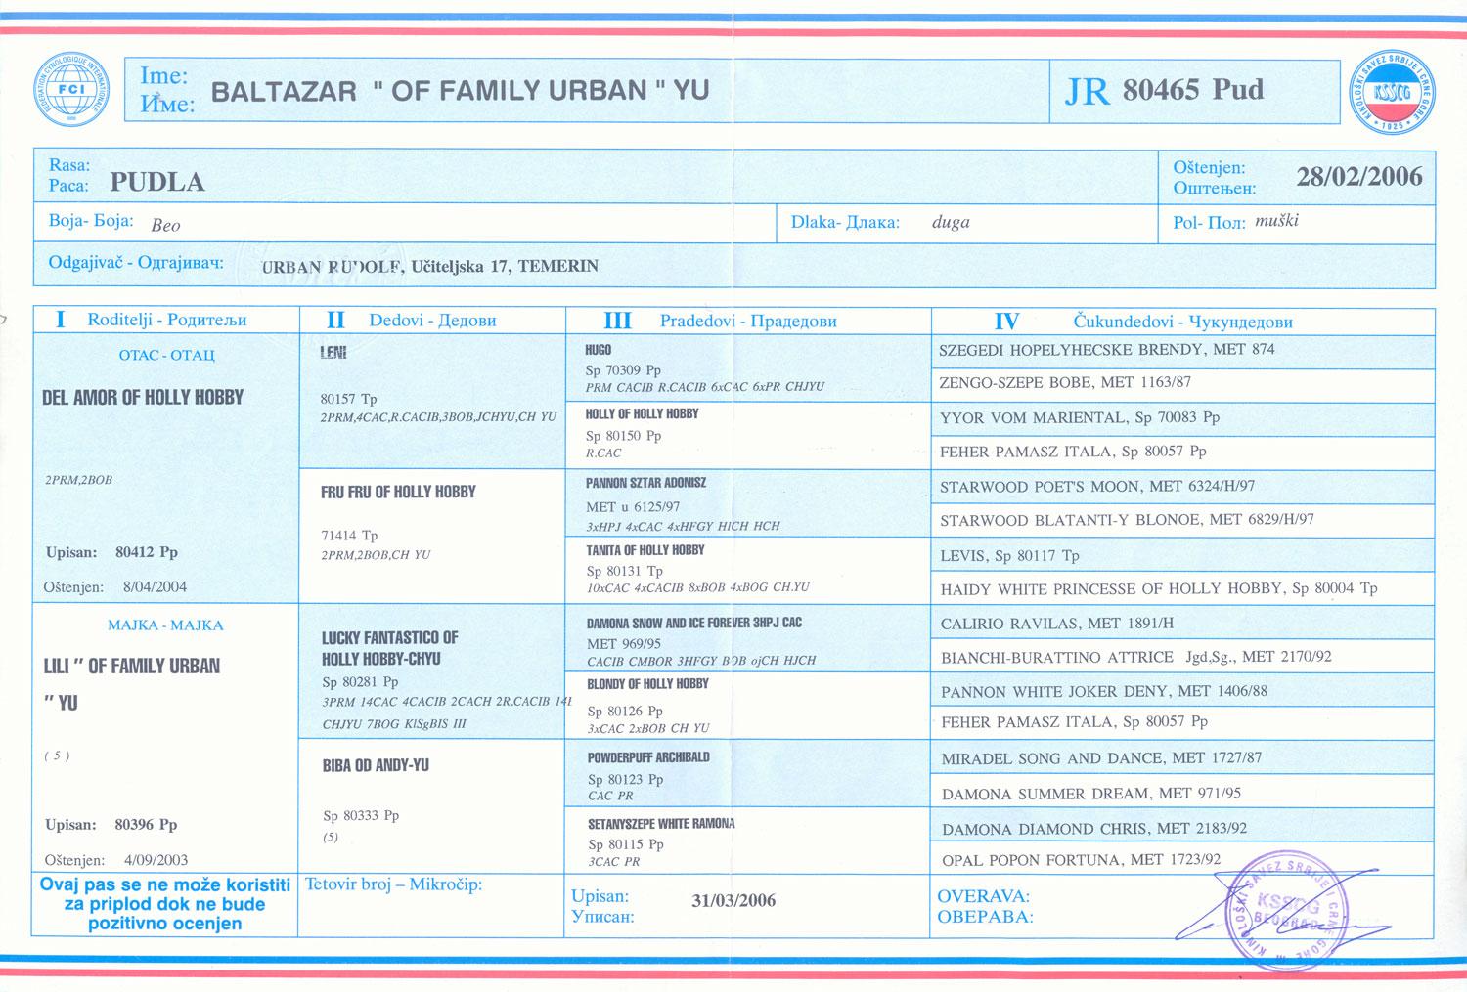Image resolution: width=1467 pixels, height=992 pixels.
Task: Click the KSSCG round emblem
Action: pyautogui.click(x=1391, y=92)
